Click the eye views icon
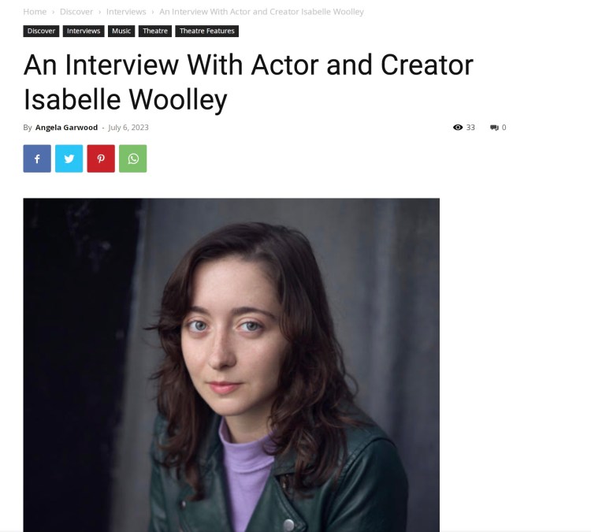 click(x=458, y=128)
